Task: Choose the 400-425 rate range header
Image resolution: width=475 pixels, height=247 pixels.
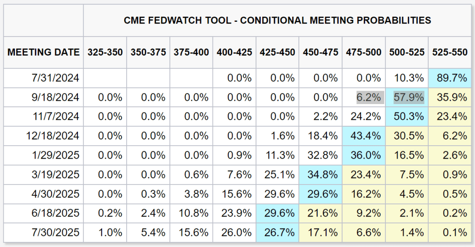Action: (234, 52)
